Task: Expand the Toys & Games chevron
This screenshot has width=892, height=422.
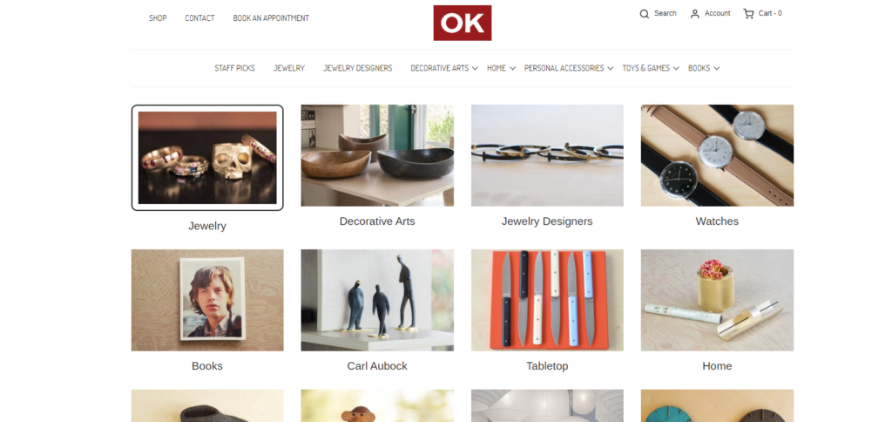Action: [676, 68]
